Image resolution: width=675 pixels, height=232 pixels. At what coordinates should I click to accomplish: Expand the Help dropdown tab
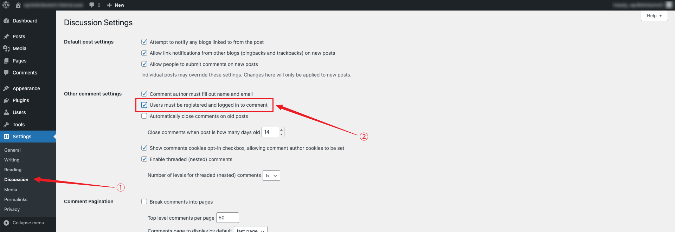pyautogui.click(x=654, y=16)
